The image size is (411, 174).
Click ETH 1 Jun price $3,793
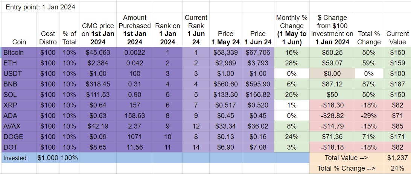pos(258,63)
